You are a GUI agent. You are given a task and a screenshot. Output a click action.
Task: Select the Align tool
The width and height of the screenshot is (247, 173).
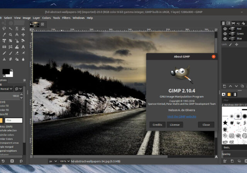point(4,41)
